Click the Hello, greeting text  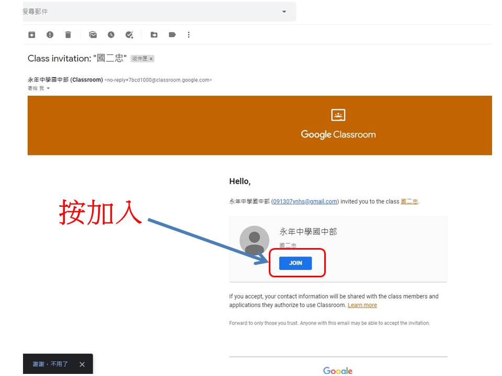tap(240, 182)
